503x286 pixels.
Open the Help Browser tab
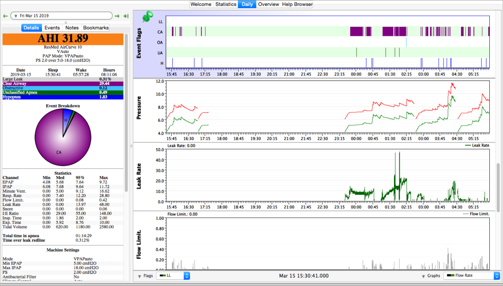(x=297, y=4)
